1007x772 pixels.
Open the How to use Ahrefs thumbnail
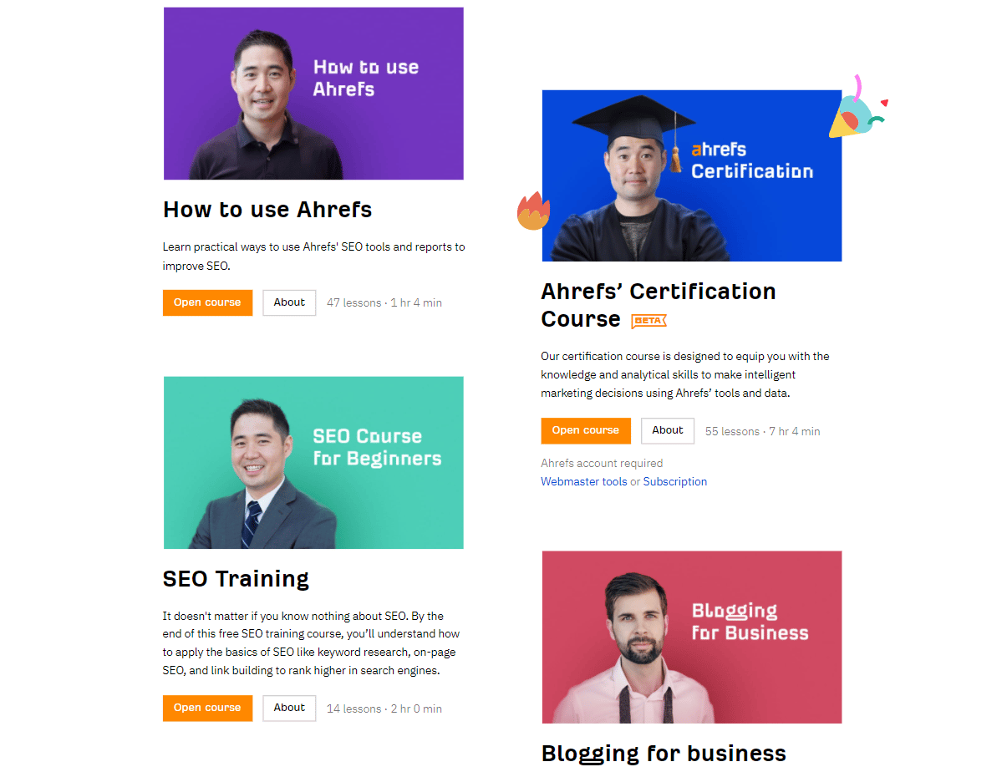(313, 94)
